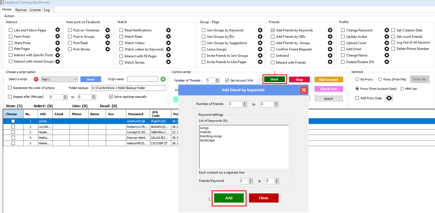Open settings gear for Watch Stories
435x213 pixels.
168,62
